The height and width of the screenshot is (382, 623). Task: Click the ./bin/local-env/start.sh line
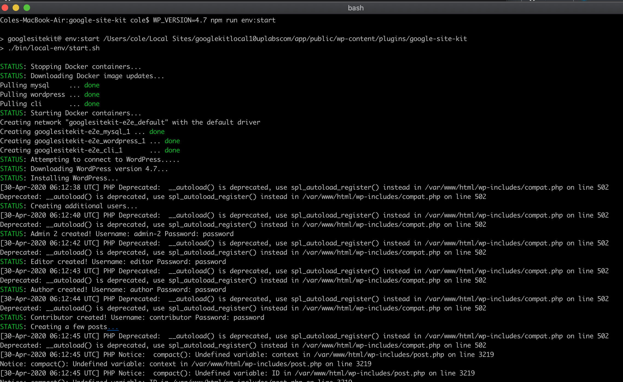pyautogui.click(x=50, y=48)
